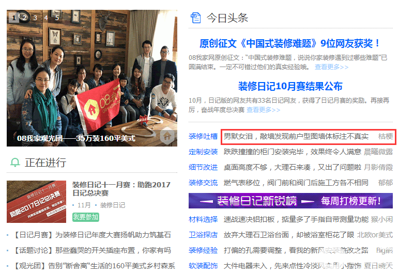Click author name 猴小闲

point(382,219)
